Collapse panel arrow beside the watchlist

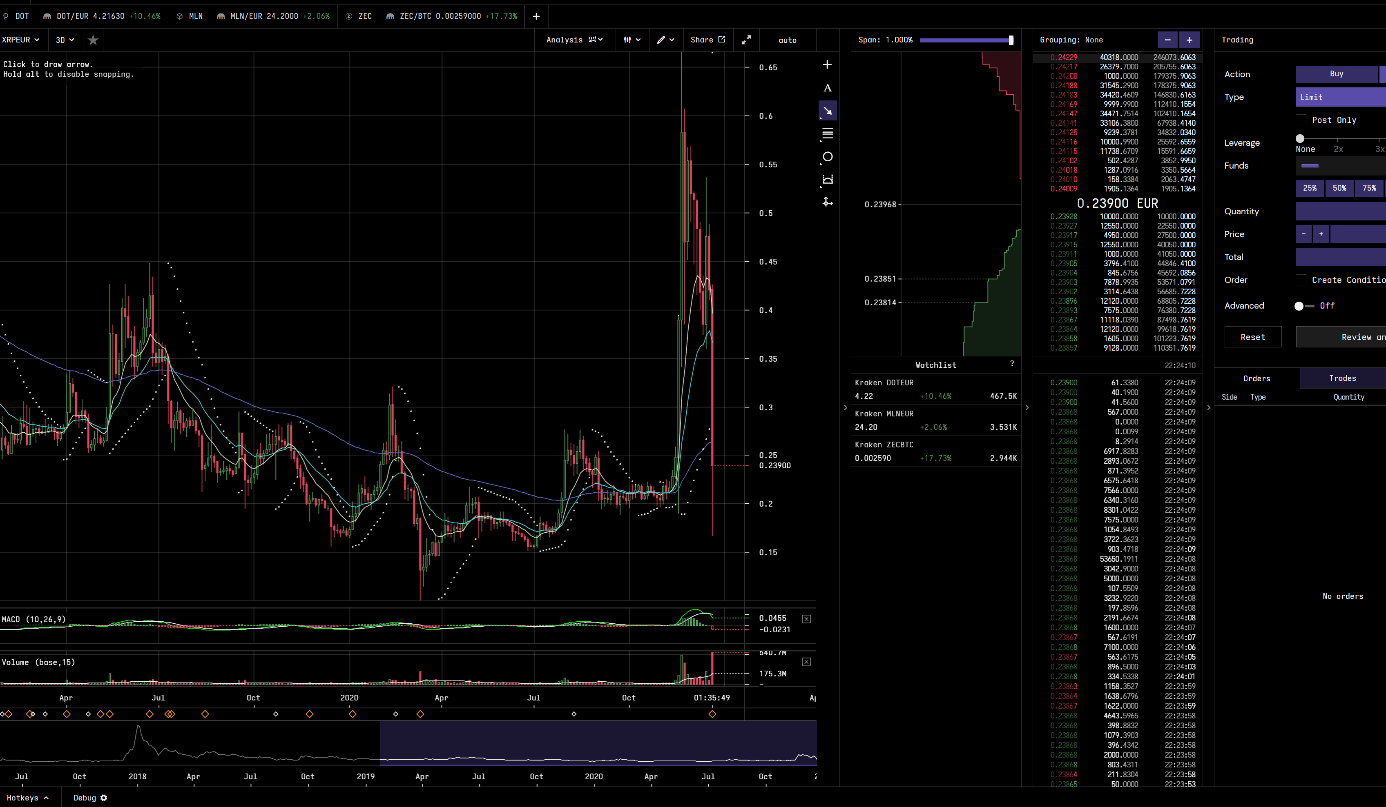[845, 407]
